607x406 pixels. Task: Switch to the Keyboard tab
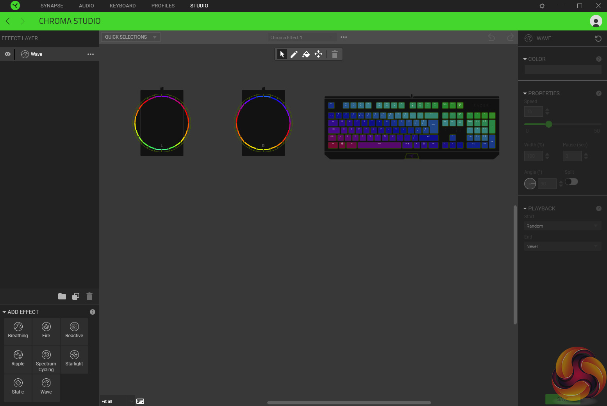[x=123, y=6]
